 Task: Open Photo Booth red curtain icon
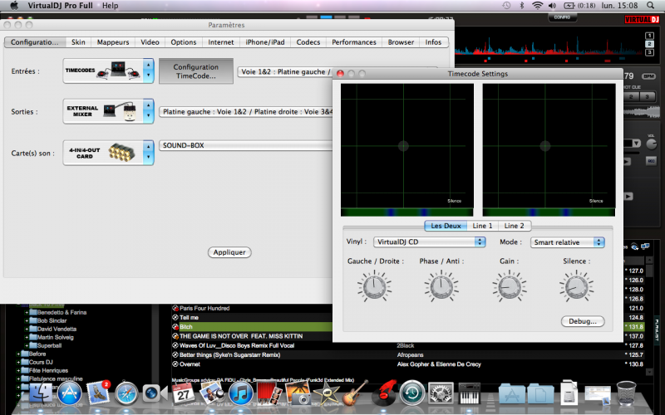(268, 393)
